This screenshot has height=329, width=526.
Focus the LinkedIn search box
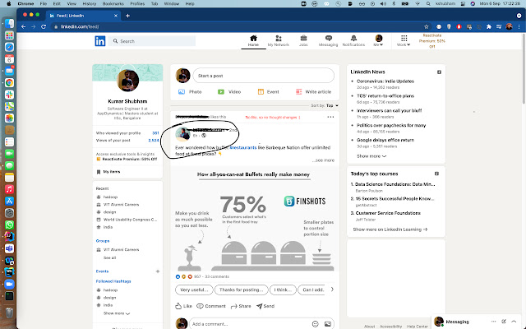[x=153, y=41]
